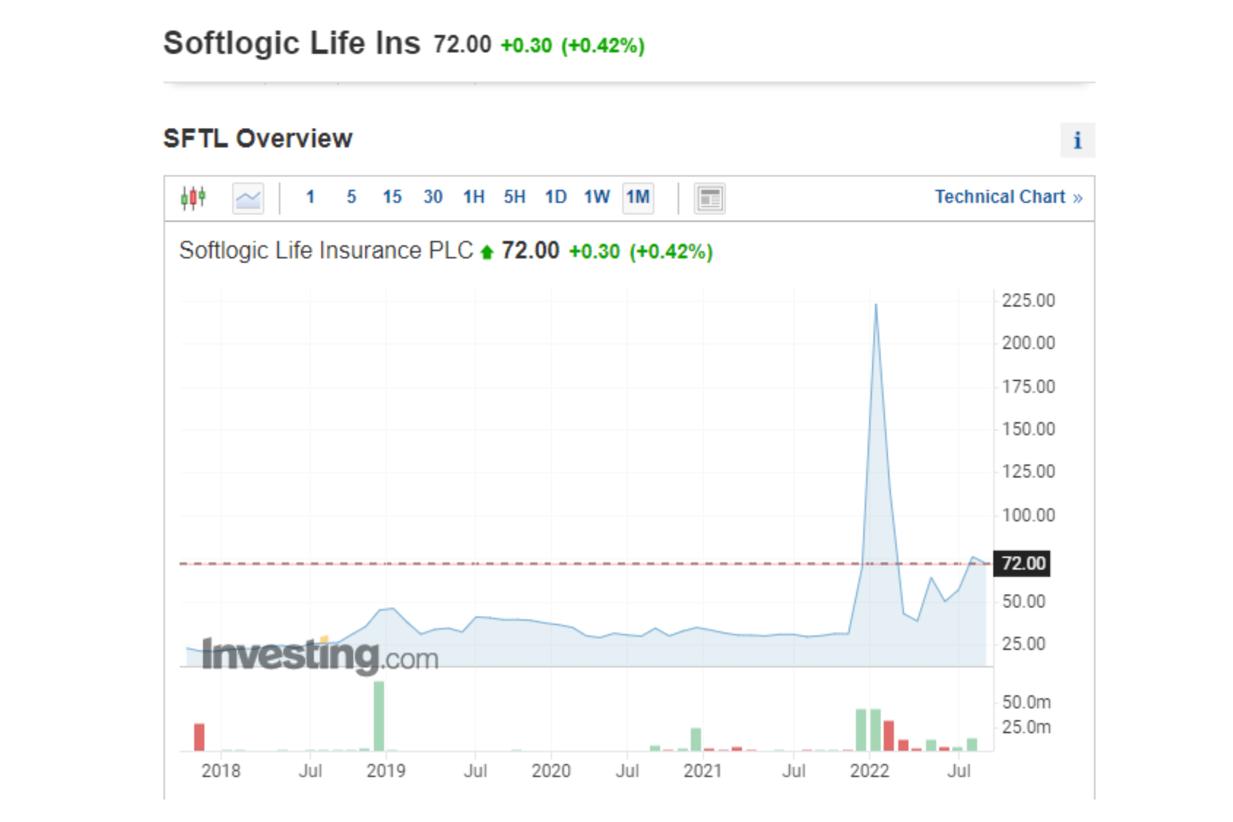Select the 30 minute interval
Screen dimensions: 1233x822
click(x=433, y=197)
